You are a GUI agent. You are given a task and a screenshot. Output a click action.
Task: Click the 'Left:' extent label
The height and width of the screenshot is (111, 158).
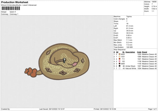click(x=115, y=26)
